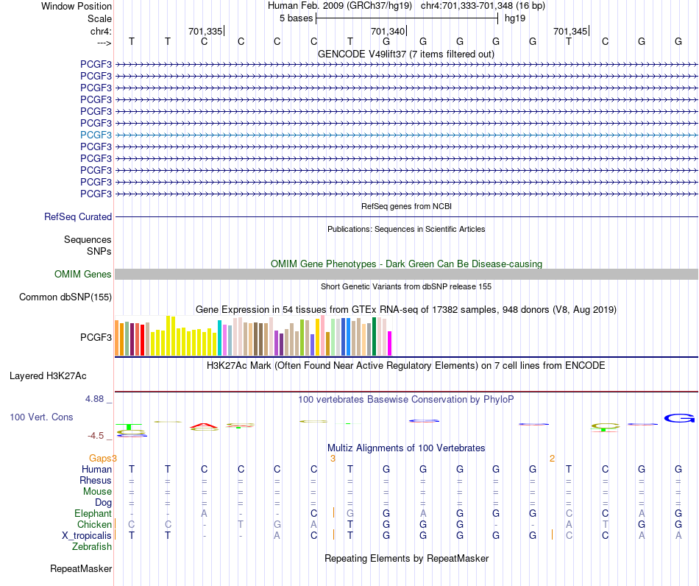699x586 pixels.
Task: Click the cyan bar in the GTEx expression chart
Action: click(x=219, y=338)
